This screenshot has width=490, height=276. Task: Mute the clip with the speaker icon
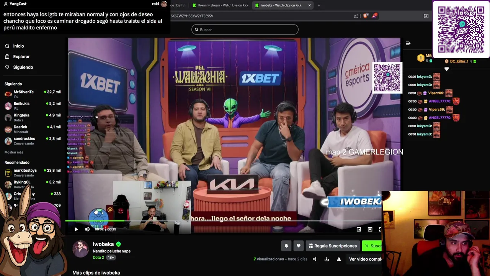pyautogui.click(x=87, y=229)
